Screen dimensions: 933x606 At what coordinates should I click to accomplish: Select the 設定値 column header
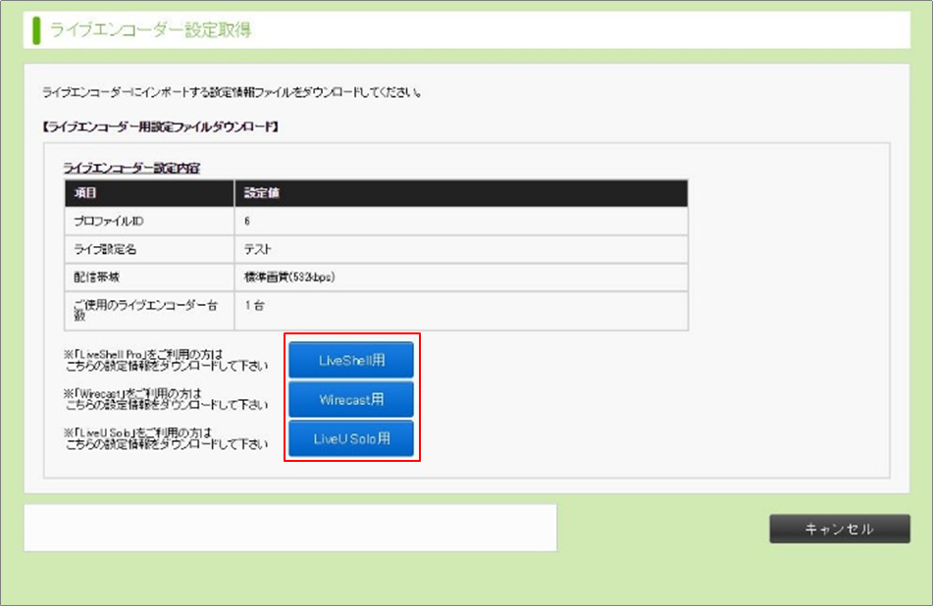point(262,192)
